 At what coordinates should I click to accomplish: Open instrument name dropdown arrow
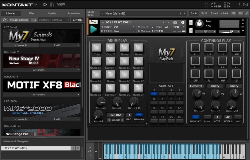tap(103, 22)
